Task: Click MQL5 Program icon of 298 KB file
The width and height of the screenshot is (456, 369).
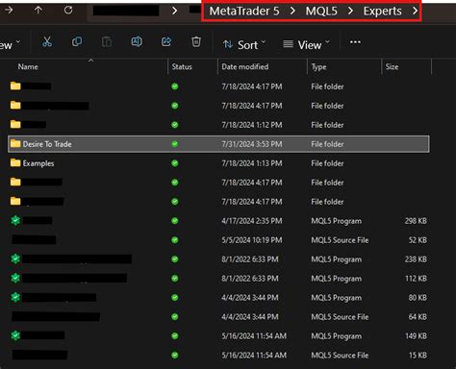Action: click(x=15, y=220)
